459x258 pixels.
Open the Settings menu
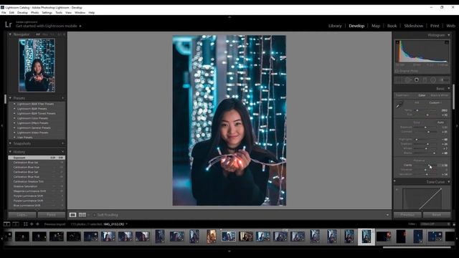(x=47, y=13)
